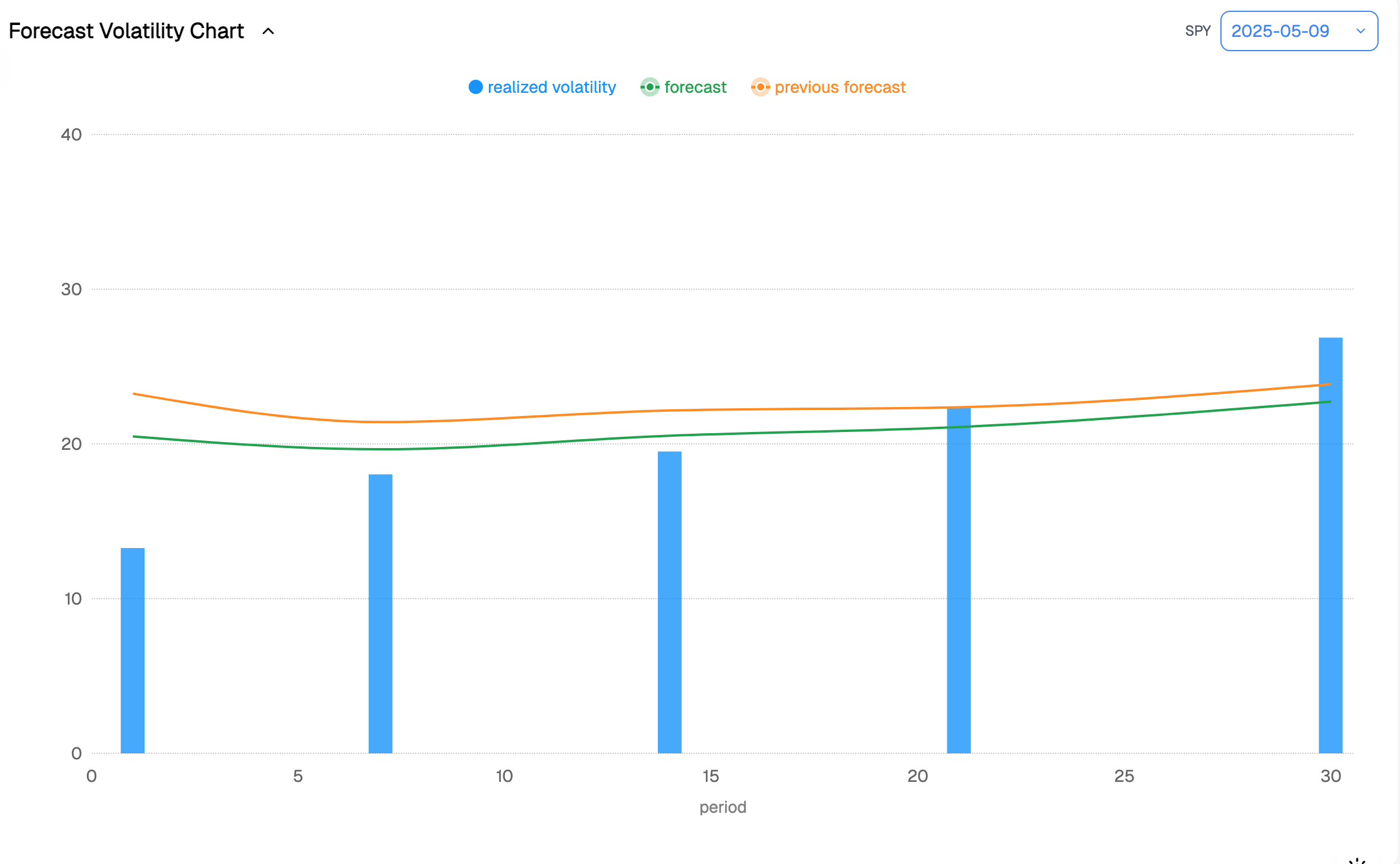Click the period x-axis title
Image resolution: width=1400 pixels, height=864 pixels.
coord(723,807)
